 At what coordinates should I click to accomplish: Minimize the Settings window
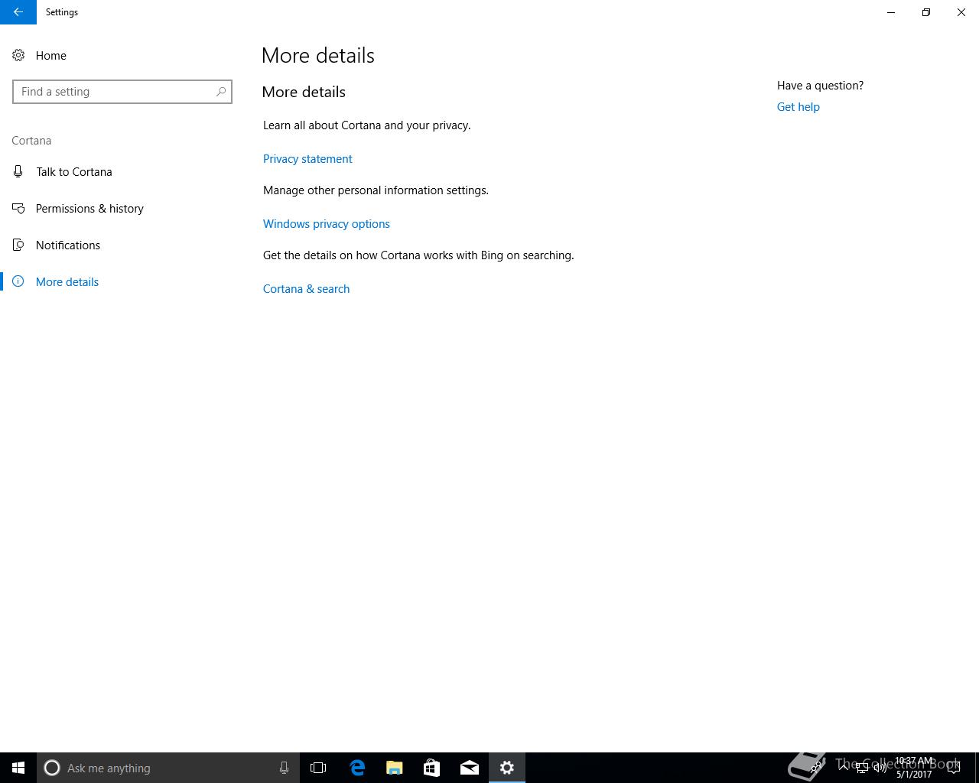click(891, 12)
